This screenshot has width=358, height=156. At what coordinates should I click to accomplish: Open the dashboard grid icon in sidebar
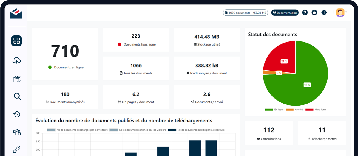point(17,41)
